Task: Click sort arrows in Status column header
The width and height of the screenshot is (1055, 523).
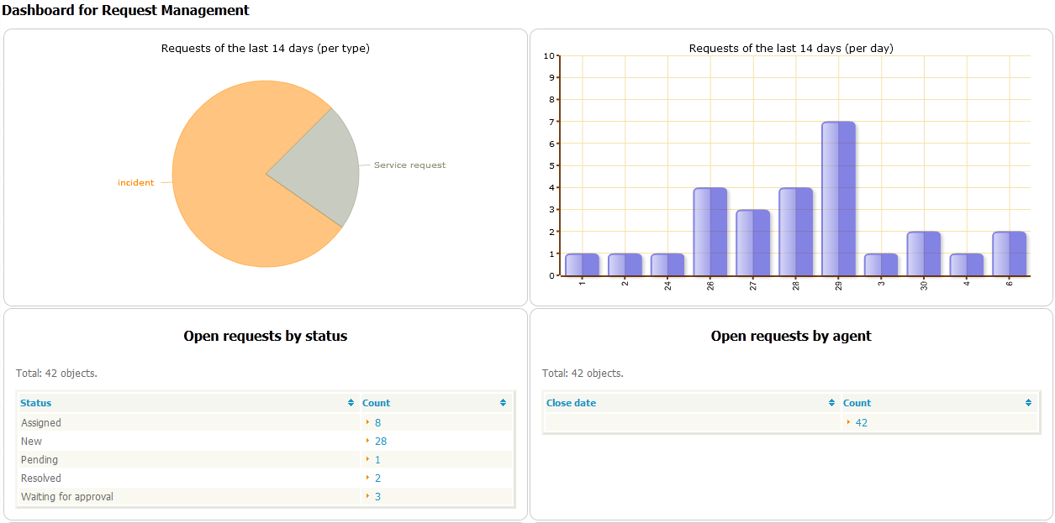Action: (351, 403)
